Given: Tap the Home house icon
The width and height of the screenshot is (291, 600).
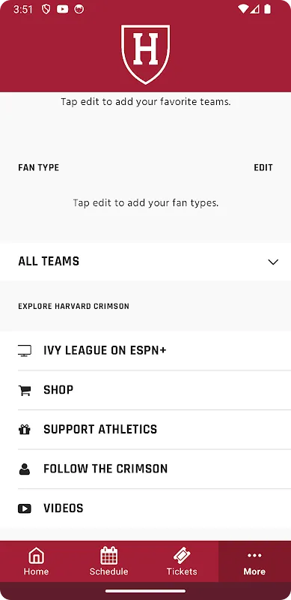Looking at the screenshot, I should [x=36, y=556].
